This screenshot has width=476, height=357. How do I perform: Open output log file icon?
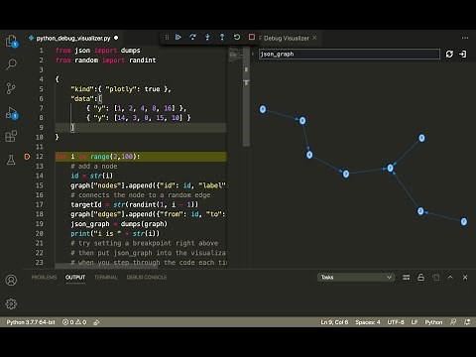click(435, 277)
